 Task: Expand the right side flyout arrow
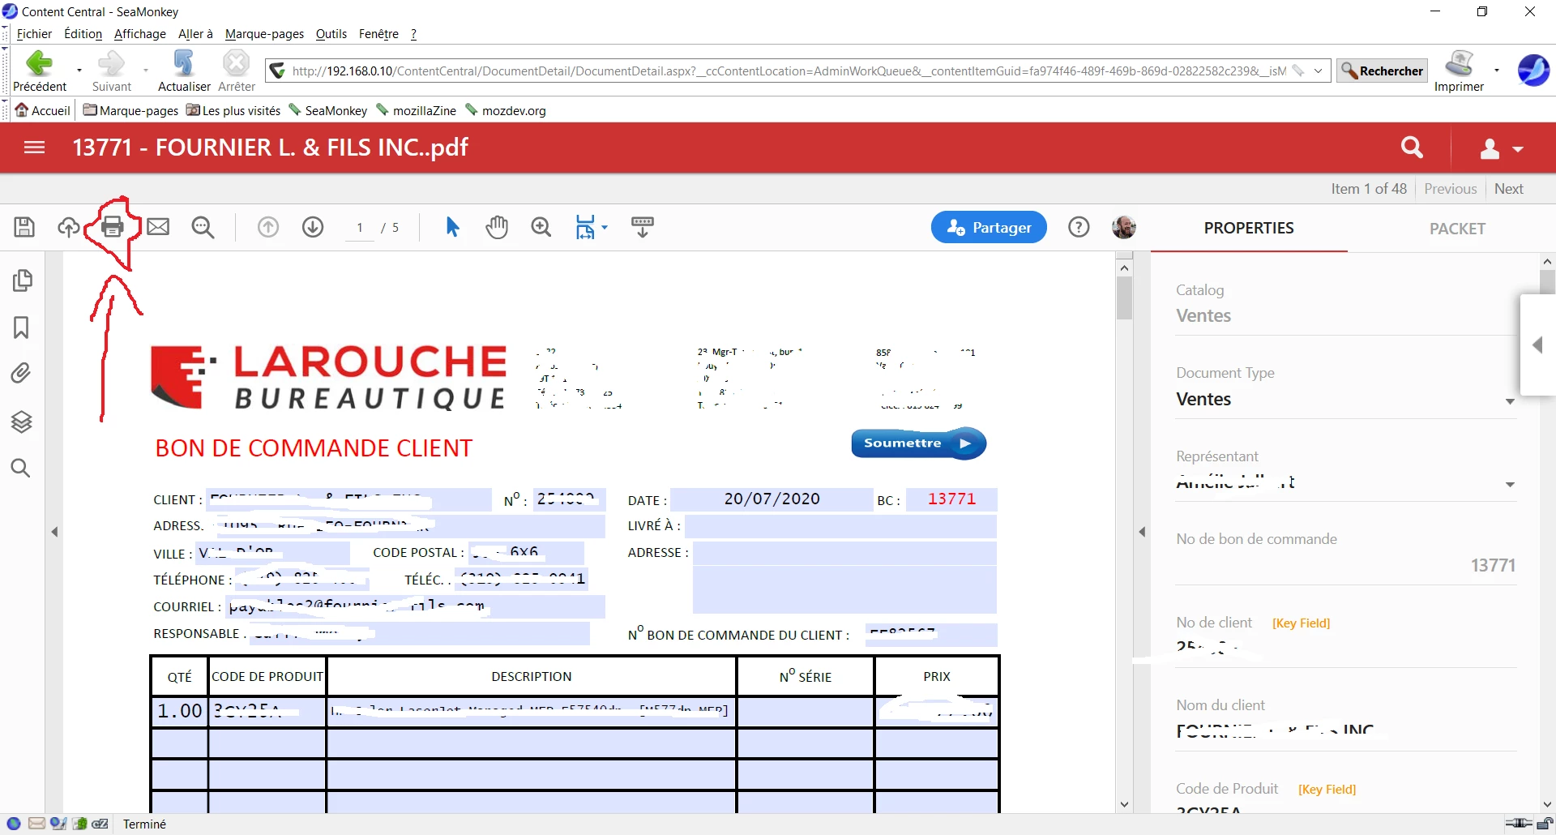(1537, 345)
